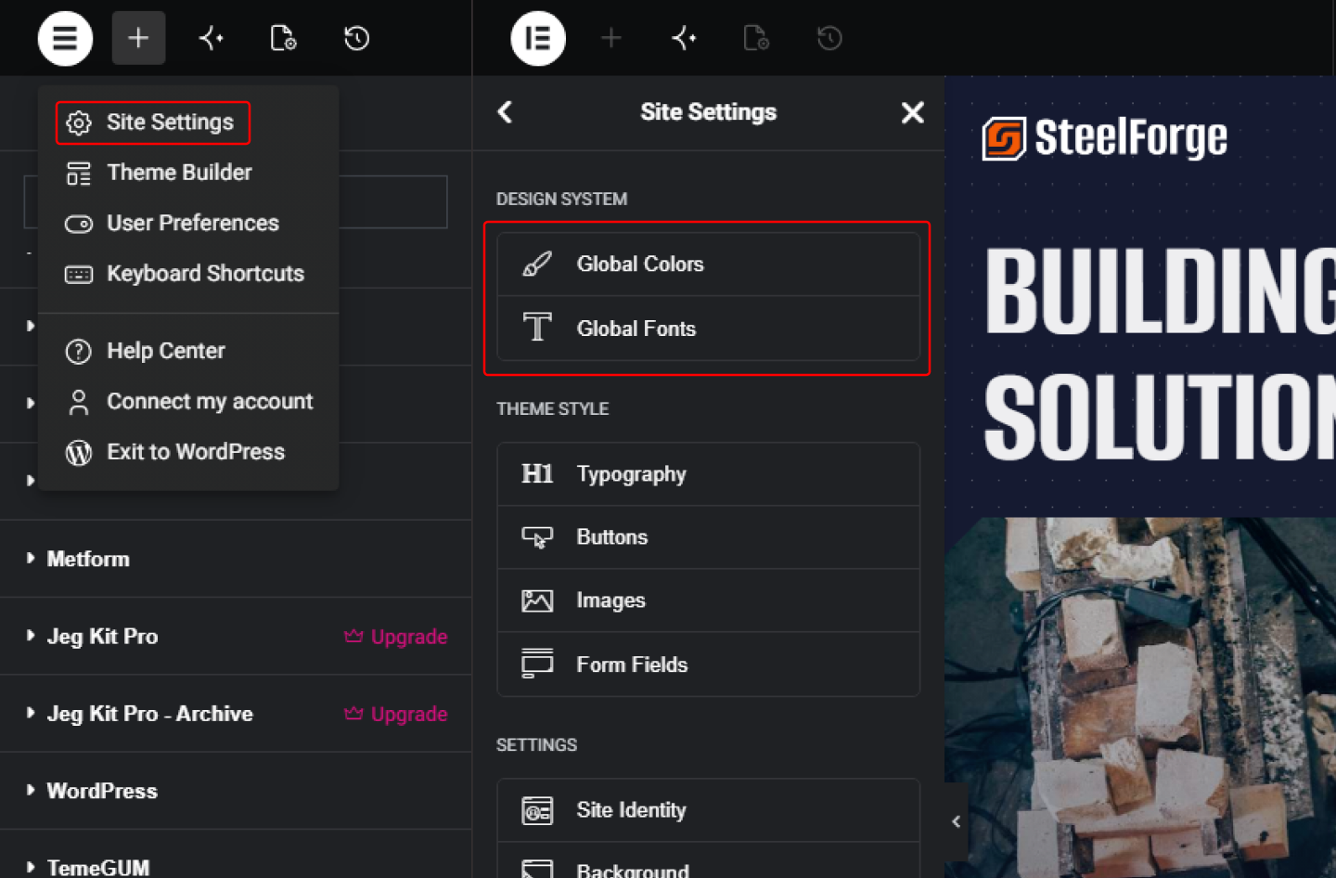Open page settings document icon in left toolbar

pyautogui.click(x=283, y=38)
